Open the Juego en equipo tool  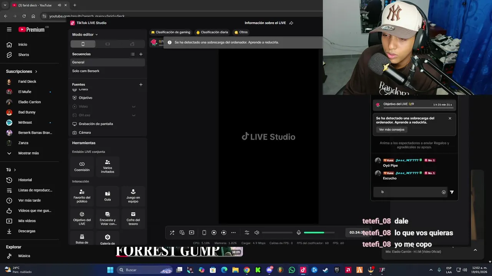[x=133, y=196]
